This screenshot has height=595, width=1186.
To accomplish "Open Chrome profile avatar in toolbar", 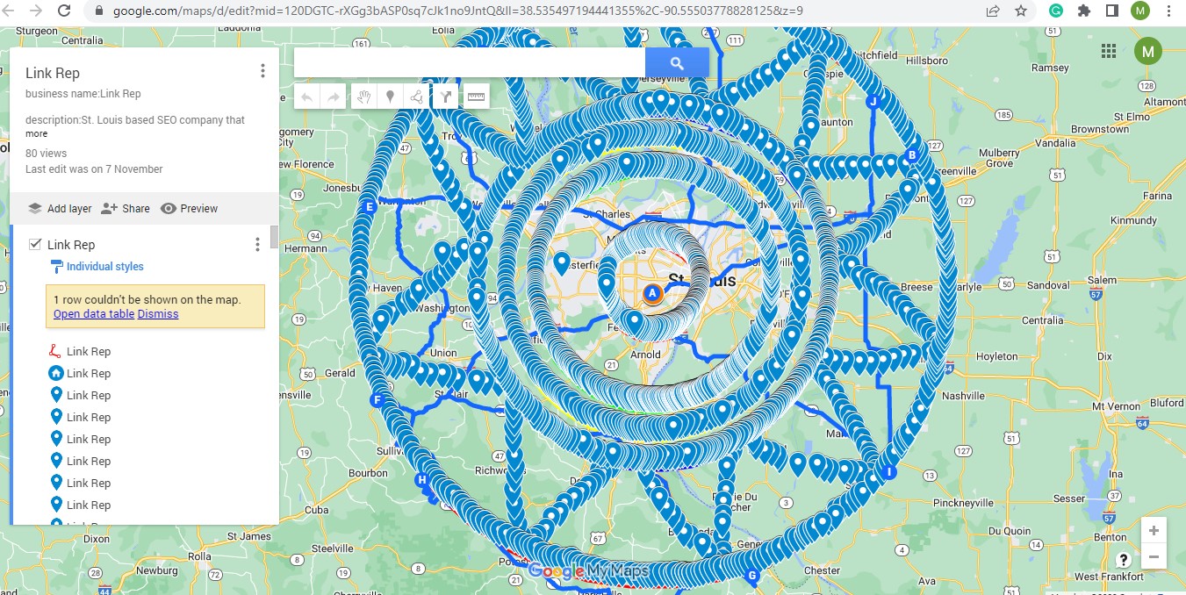I will (x=1139, y=11).
